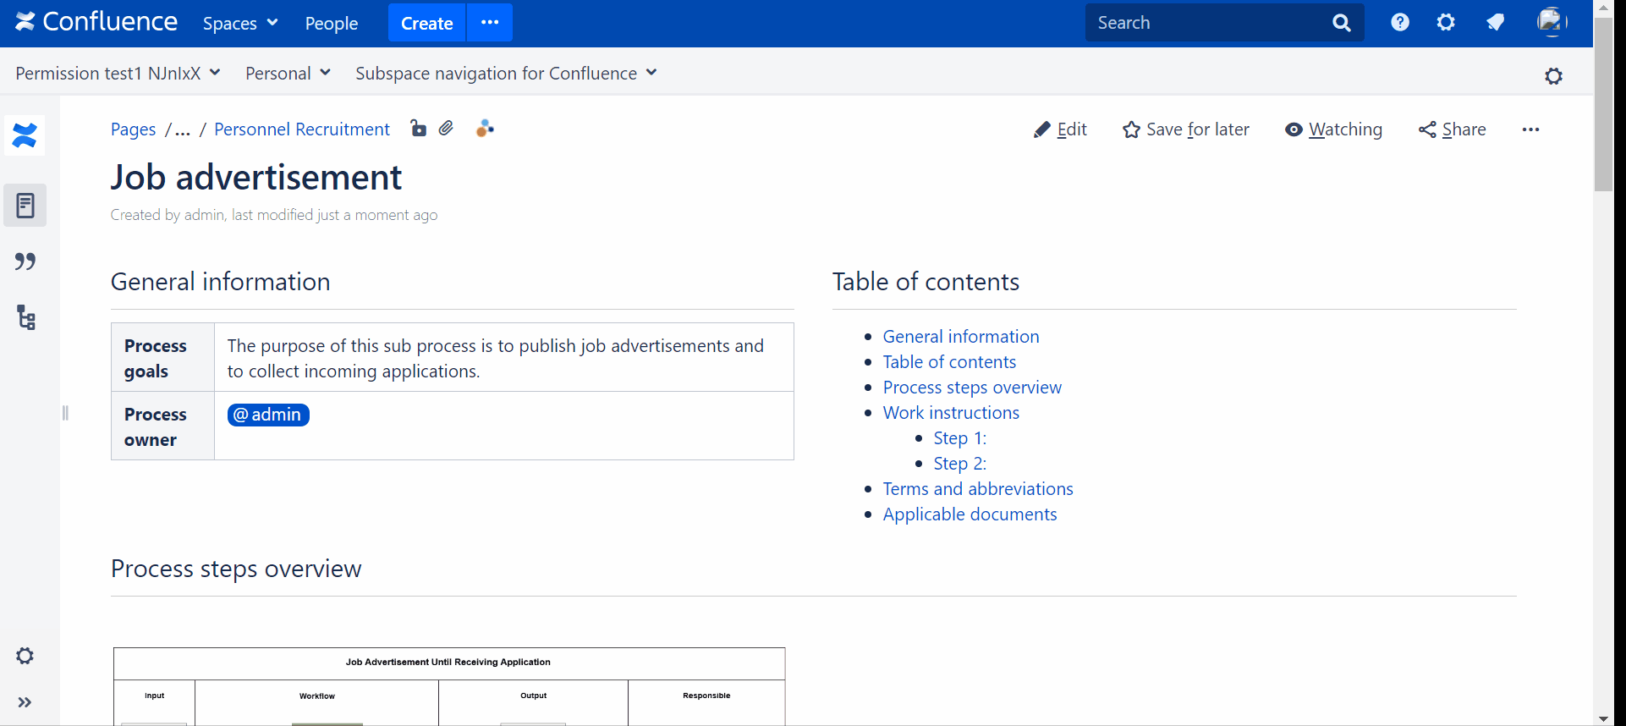Viewport: 1626px width, 726px height.
Task: Open the Personal menu
Action: pyautogui.click(x=288, y=74)
